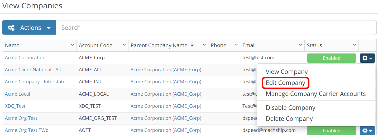Click Parent Company Name sort arrow
Viewport: 378px width, 135px height.
[192, 46]
